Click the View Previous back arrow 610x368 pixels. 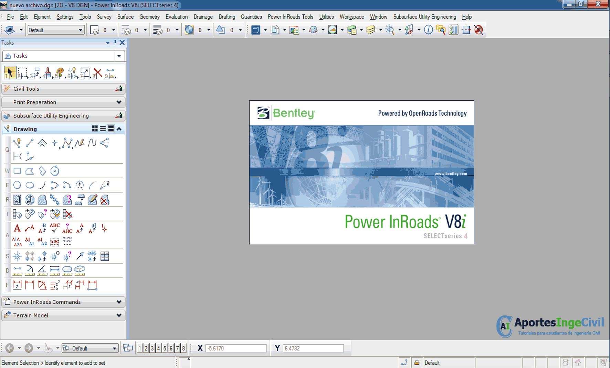tap(10, 348)
